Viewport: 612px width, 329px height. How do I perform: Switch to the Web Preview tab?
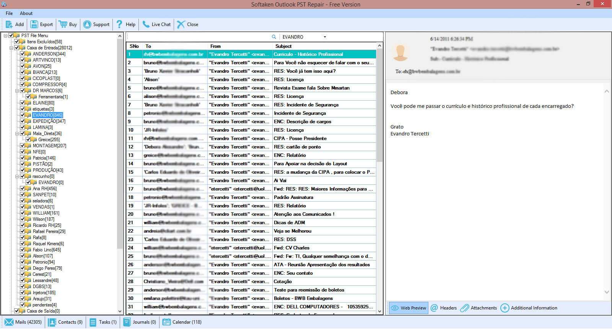click(x=408, y=308)
